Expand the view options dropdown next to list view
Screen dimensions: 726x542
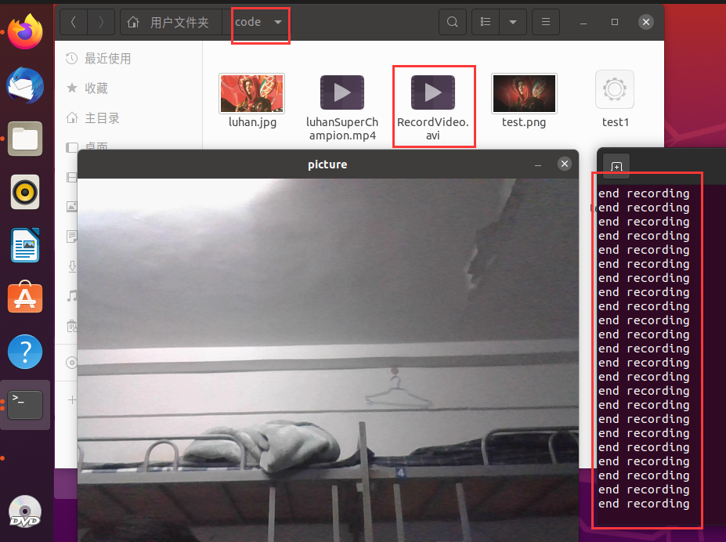[x=512, y=22]
